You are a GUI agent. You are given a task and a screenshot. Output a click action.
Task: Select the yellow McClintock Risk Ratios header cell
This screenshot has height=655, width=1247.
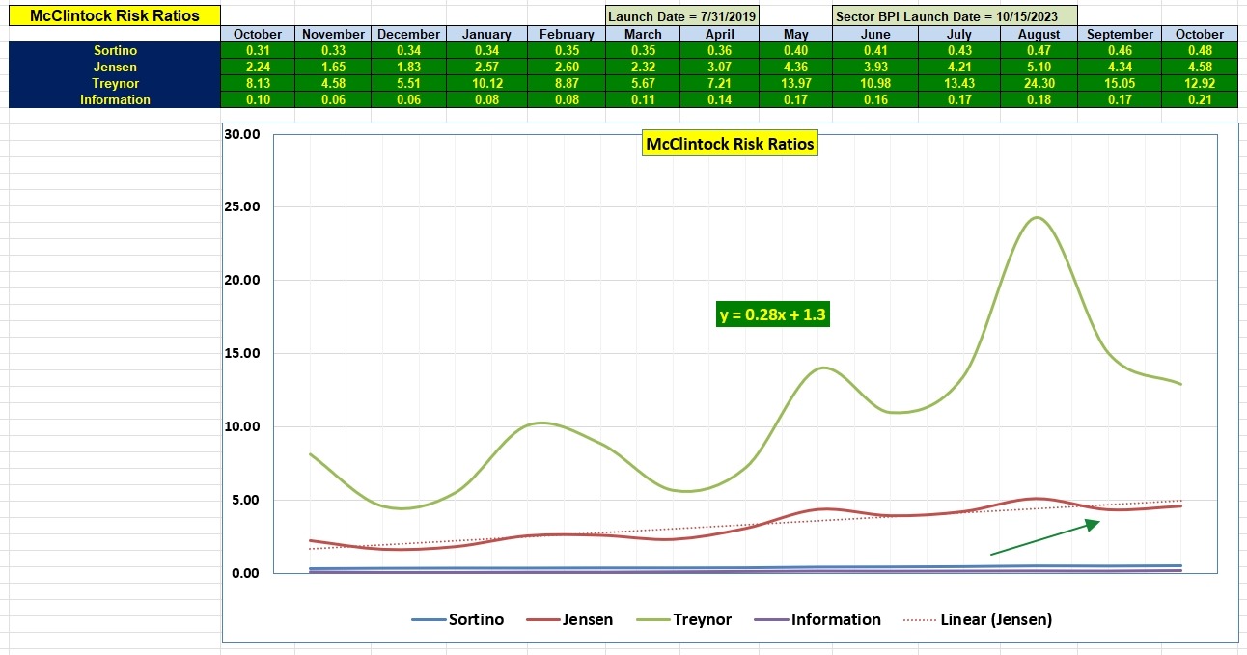pyautogui.click(x=115, y=15)
